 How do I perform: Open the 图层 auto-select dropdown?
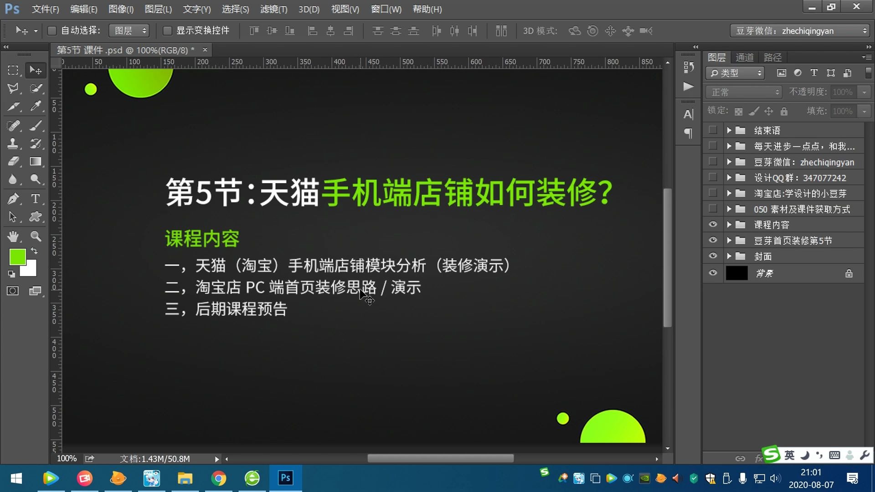tap(129, 31)
